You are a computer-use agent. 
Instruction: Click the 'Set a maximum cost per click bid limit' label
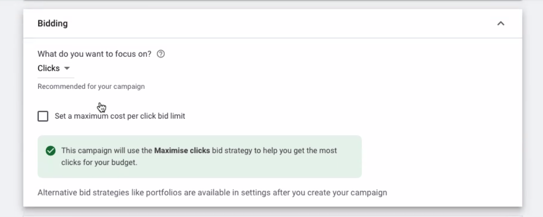pos(120,116)
